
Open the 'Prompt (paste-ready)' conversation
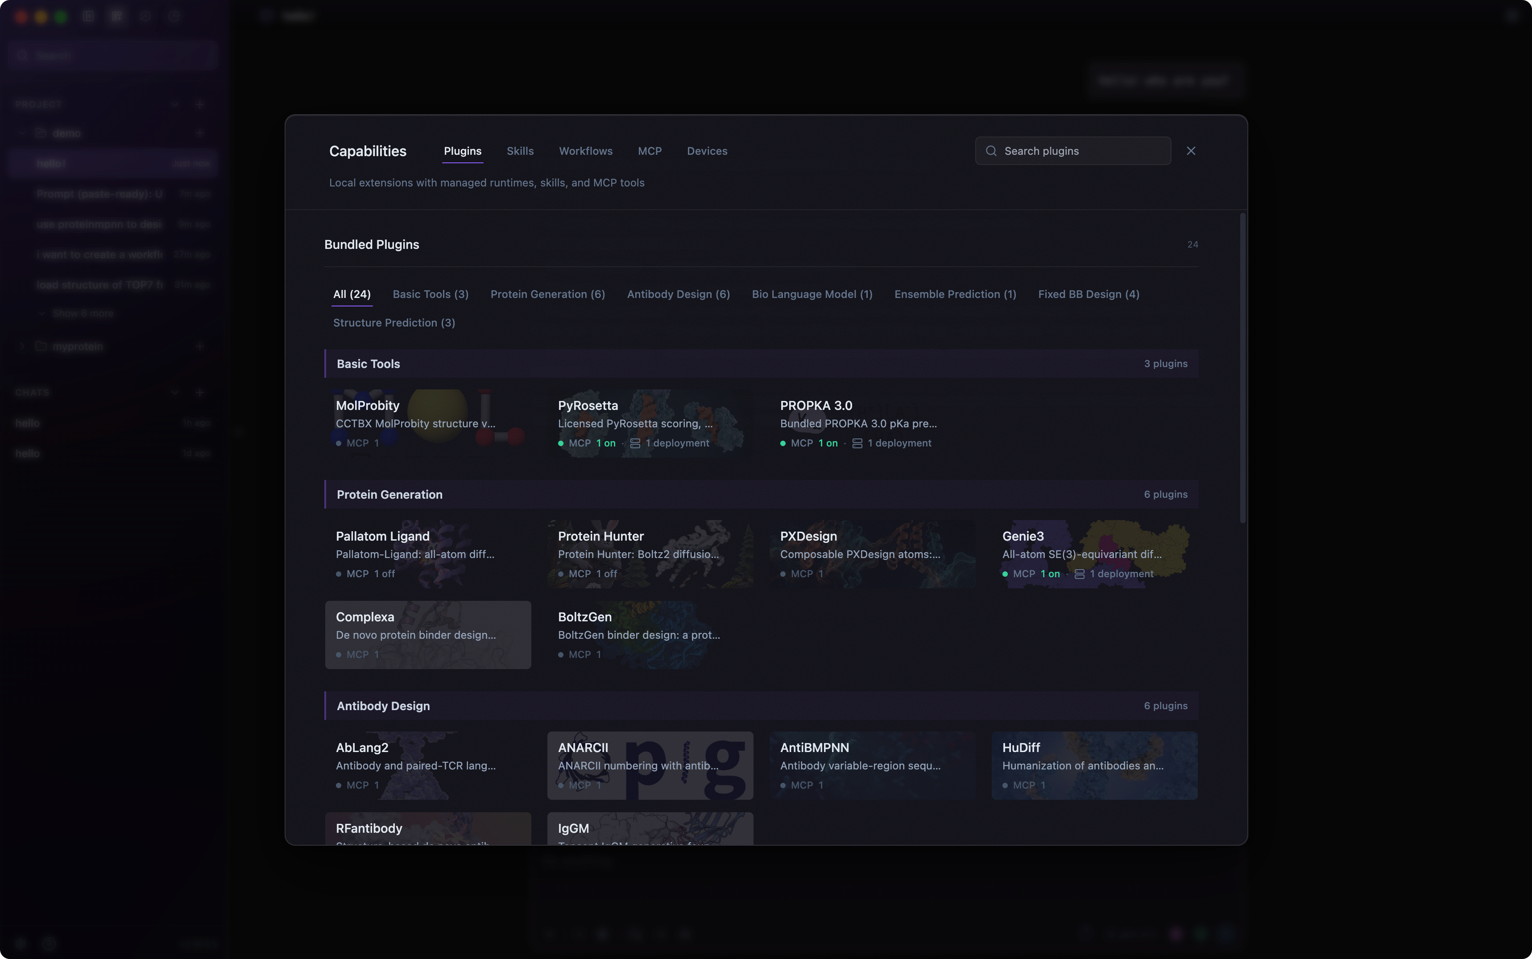click(x=113, y=194)
